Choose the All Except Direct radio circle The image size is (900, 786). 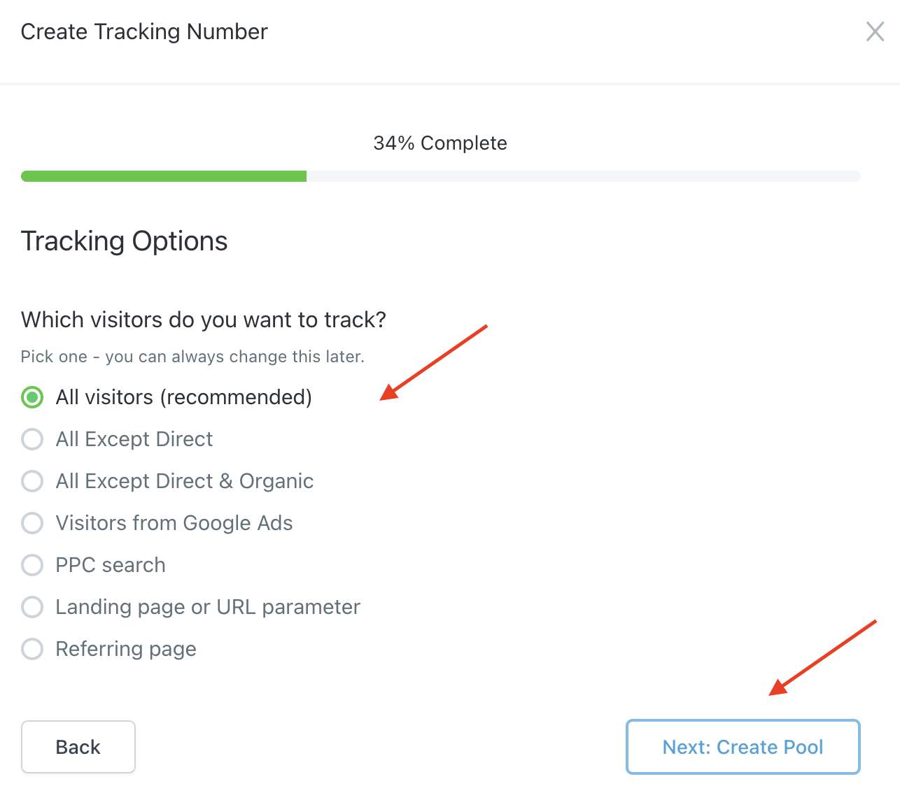coord(32,439)
